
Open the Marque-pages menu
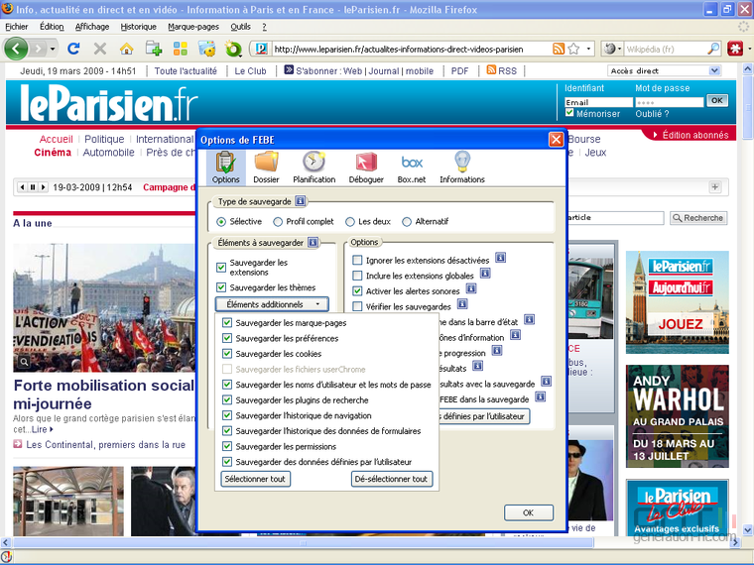(193, 27)
